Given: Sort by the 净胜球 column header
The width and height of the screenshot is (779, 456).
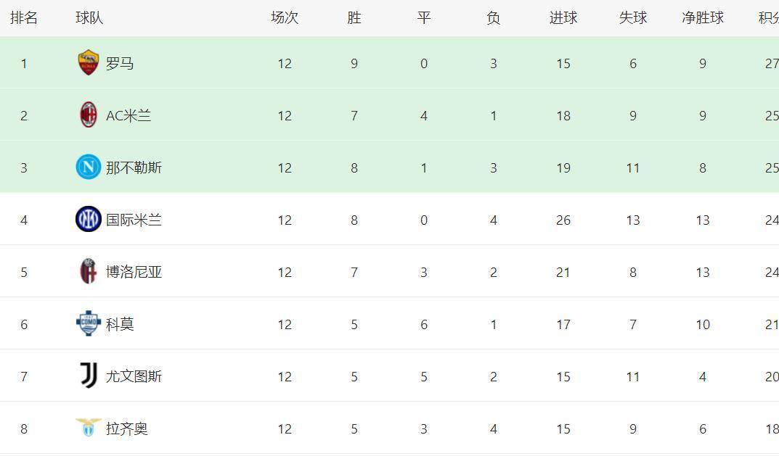Looking at the screenshot, I should point(703,18).
